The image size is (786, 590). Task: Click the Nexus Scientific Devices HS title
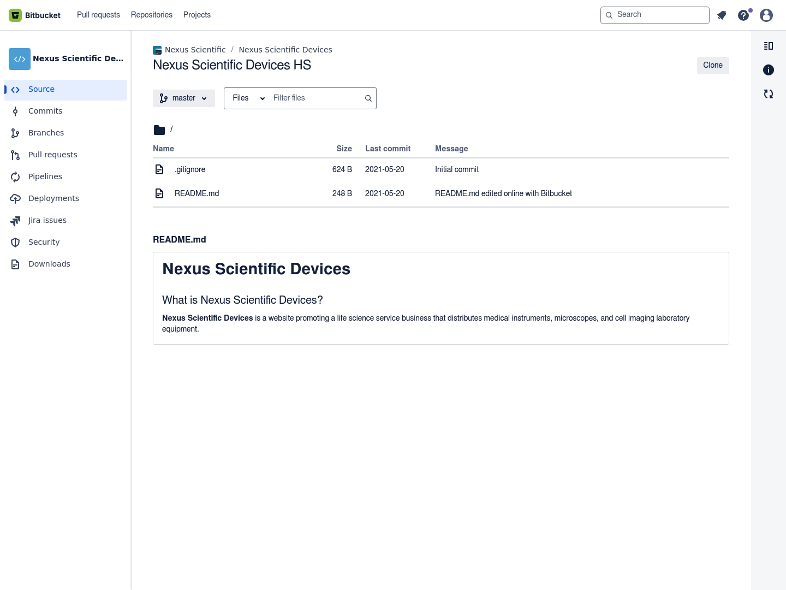click(232, 65)
